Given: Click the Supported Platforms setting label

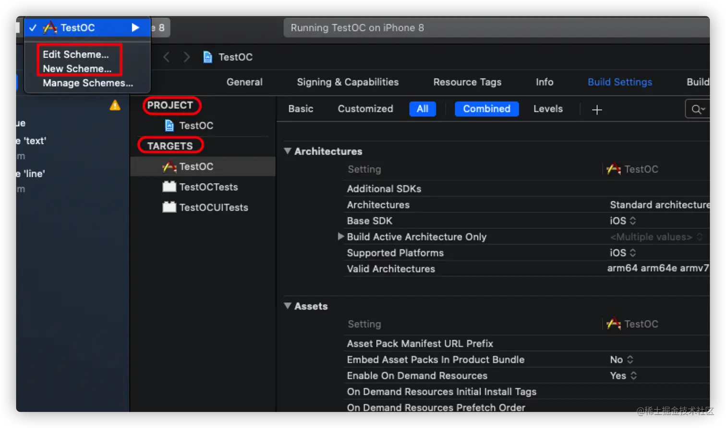Looking at the screenshot, I should [395, 253].
